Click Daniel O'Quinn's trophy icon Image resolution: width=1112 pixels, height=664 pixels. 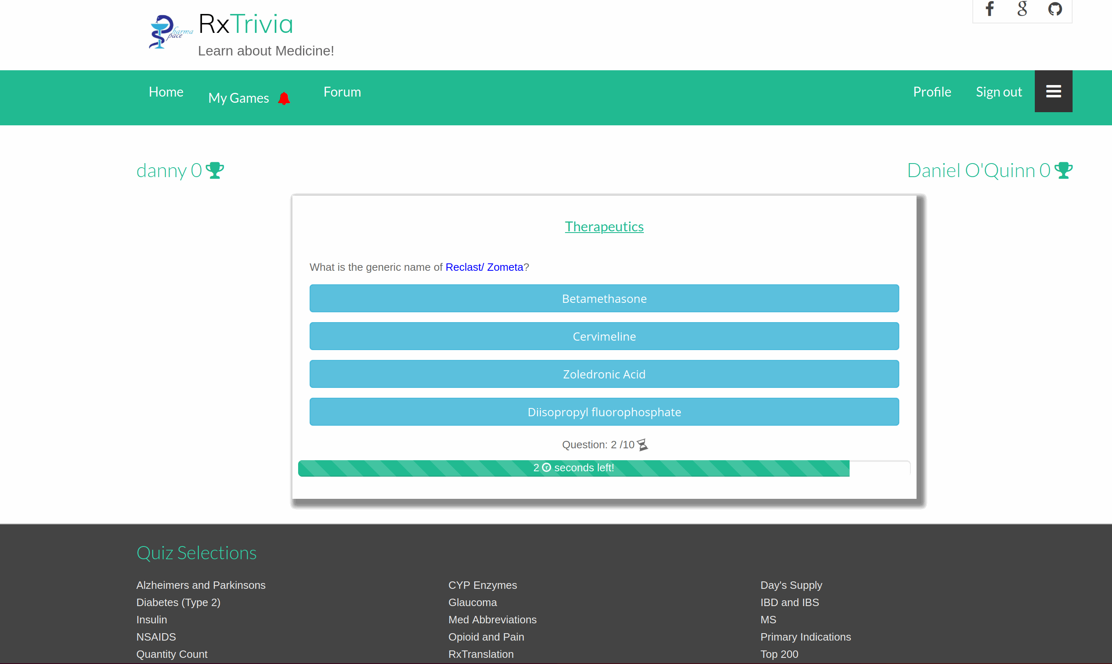coord(1063,171)
